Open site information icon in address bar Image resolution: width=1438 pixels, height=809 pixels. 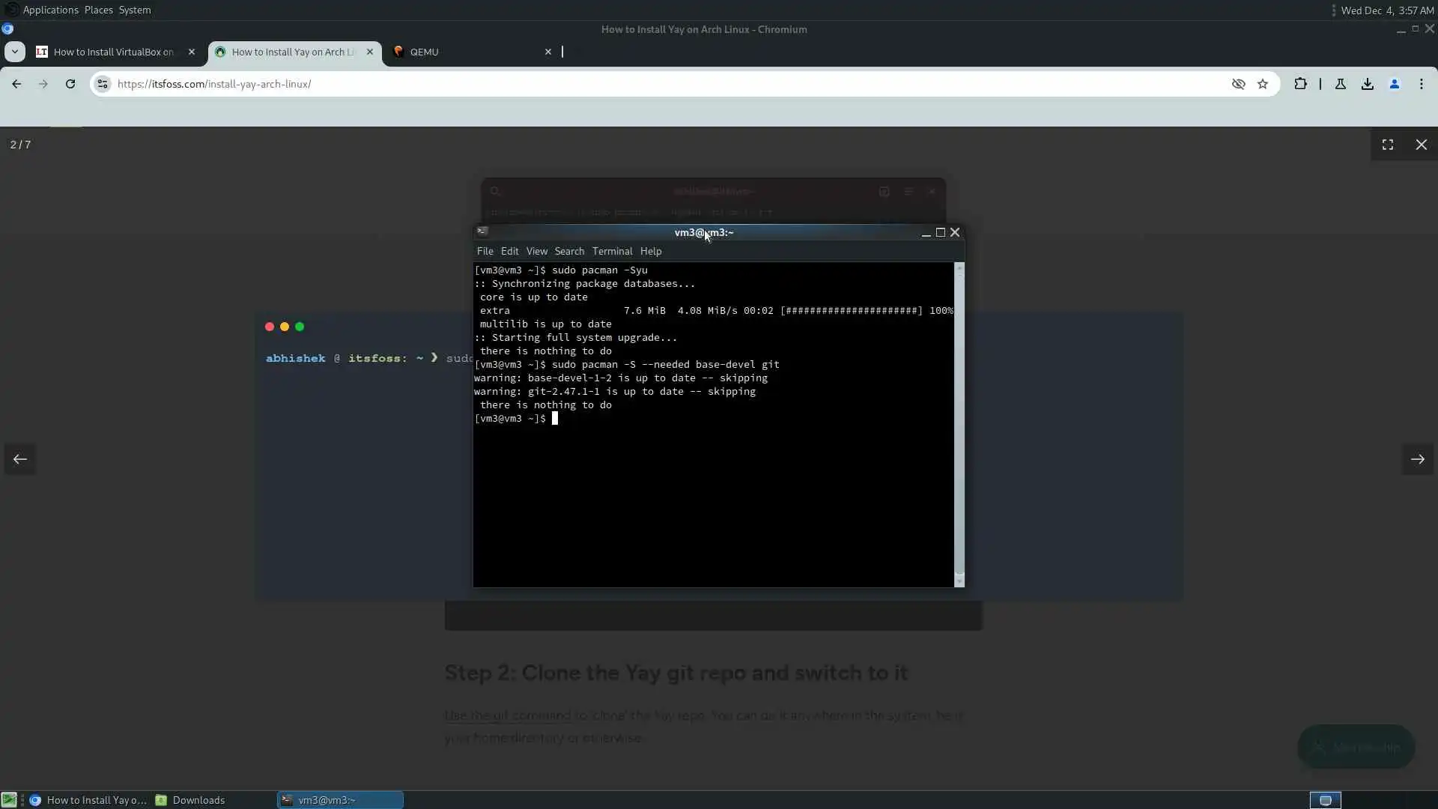[103, 84]
